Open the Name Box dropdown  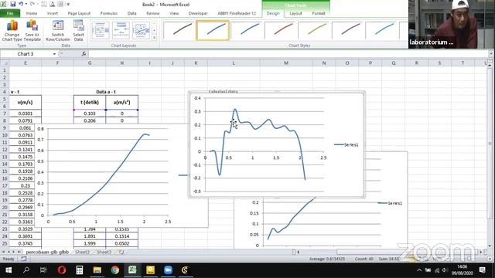[54, 54]
